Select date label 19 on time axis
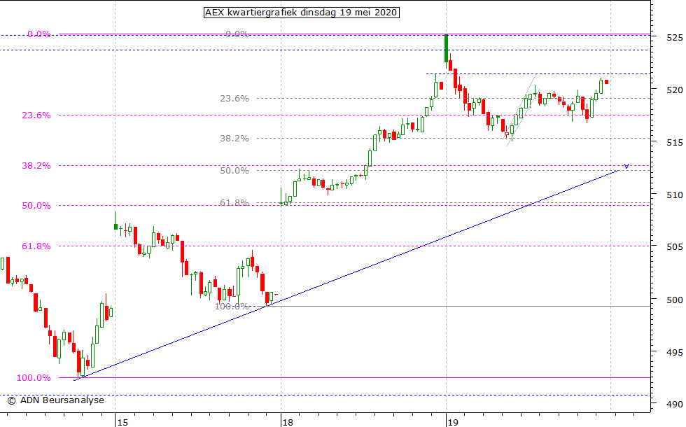Screen dimensions: 686x427 point(453,422)
